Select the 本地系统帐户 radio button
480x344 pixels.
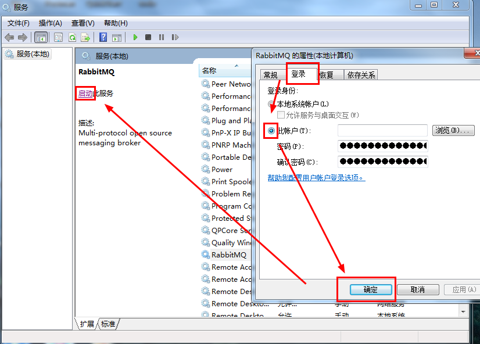pos(271,104)
